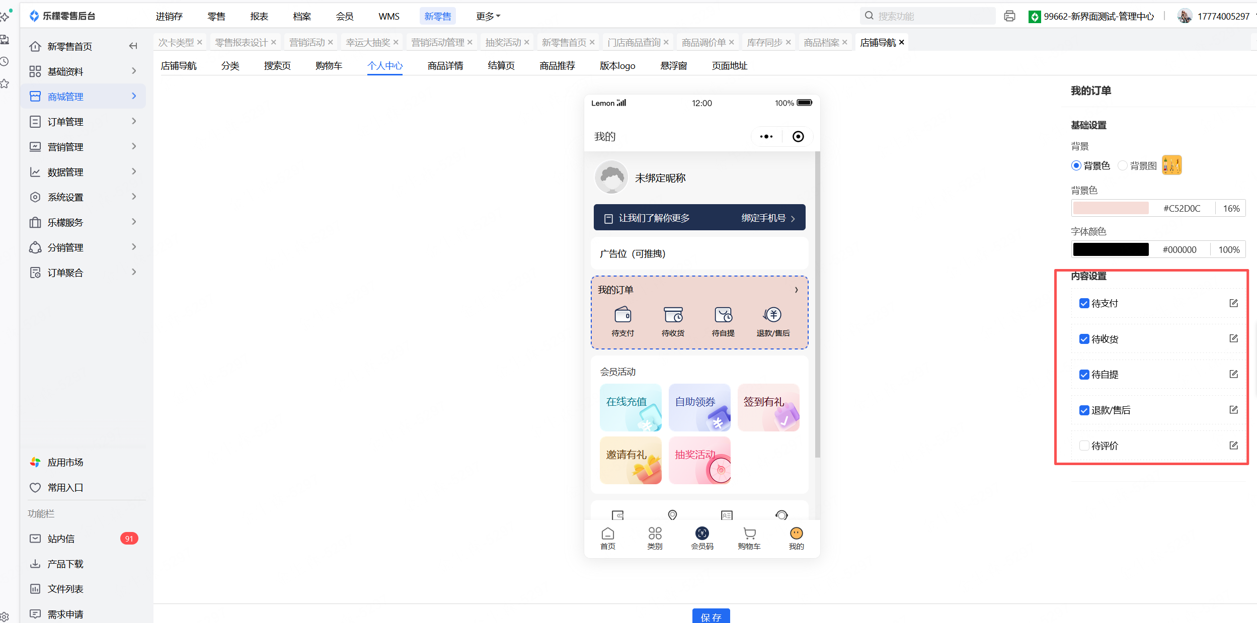Collapse sidebar with the arrow icon
This screenshot has width=1257, height=623.
coord(133,46)
